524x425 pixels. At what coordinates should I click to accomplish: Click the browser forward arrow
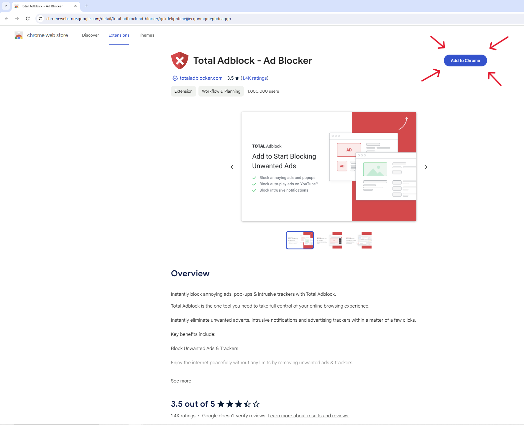(17, 19)
